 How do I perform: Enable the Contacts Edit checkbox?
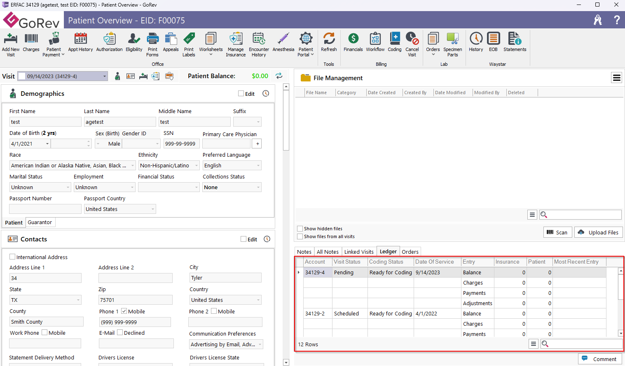[243, 239]
